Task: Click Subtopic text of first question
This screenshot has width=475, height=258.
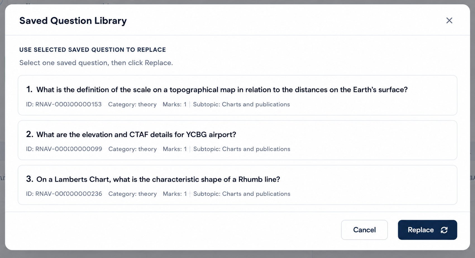Action: tap(241, 104)
